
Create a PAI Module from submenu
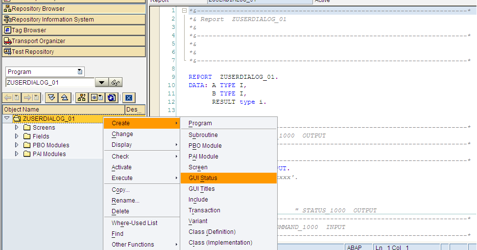pos(229,157)
